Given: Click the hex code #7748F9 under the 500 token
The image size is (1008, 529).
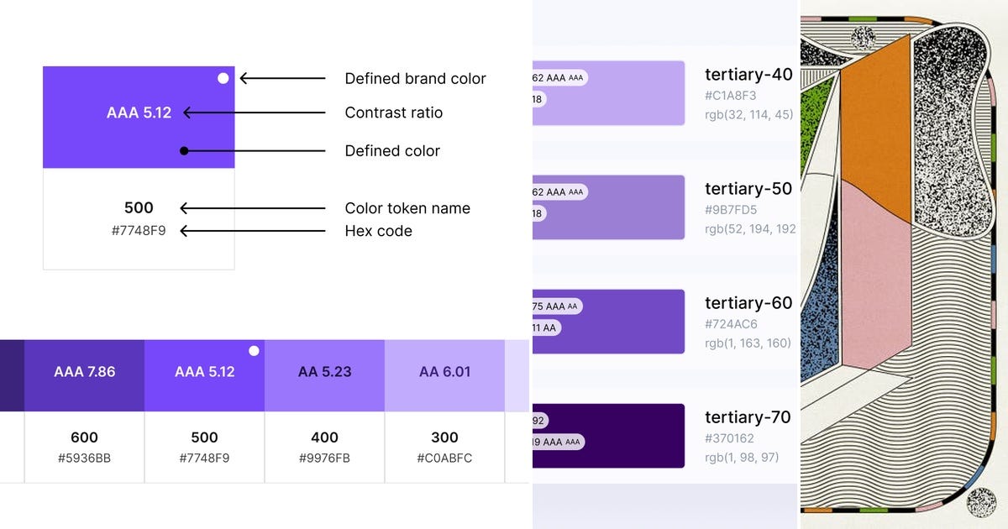Looking at the screenshot, I should [138, 231].
